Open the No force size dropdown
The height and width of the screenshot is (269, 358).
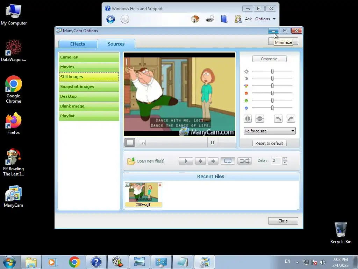point(270,131)
